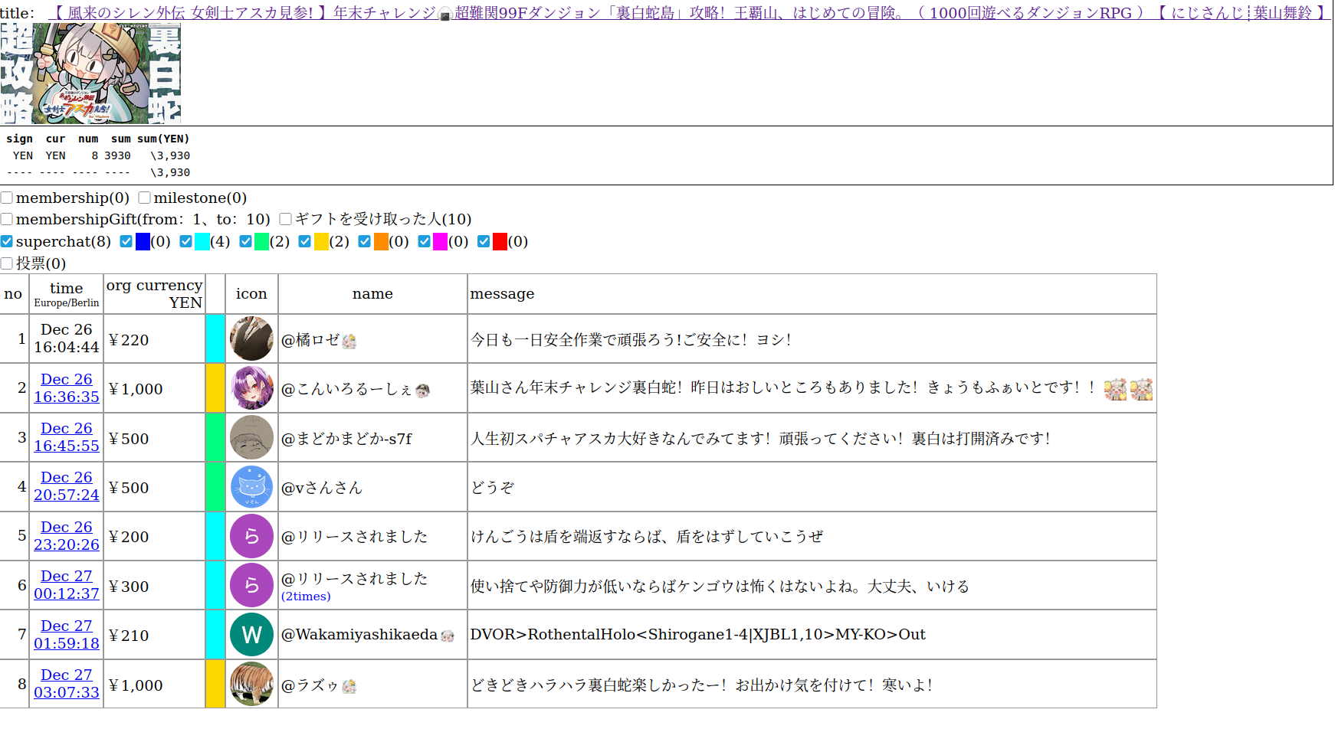Click the 'message' column header
The height and width of the screenshot is (729, 1335).
812,294
